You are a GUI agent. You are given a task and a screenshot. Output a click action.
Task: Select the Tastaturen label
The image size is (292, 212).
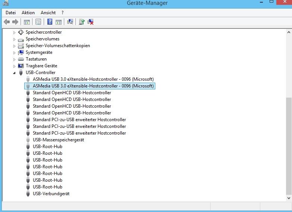[x=36, y=59]
